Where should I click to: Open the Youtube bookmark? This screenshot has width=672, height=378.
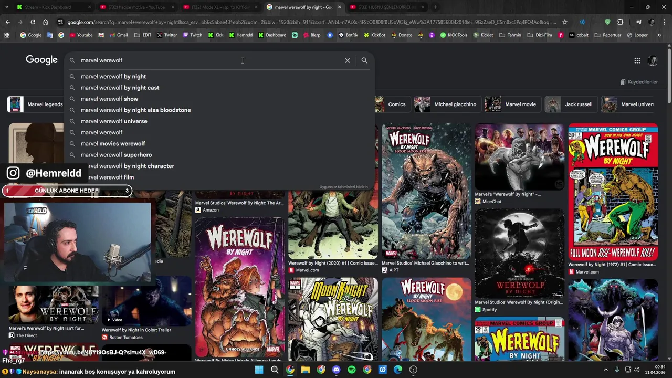(81, 35)
